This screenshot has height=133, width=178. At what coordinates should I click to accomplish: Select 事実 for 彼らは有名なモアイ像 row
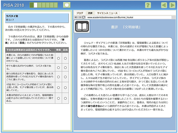coord(58,77)
